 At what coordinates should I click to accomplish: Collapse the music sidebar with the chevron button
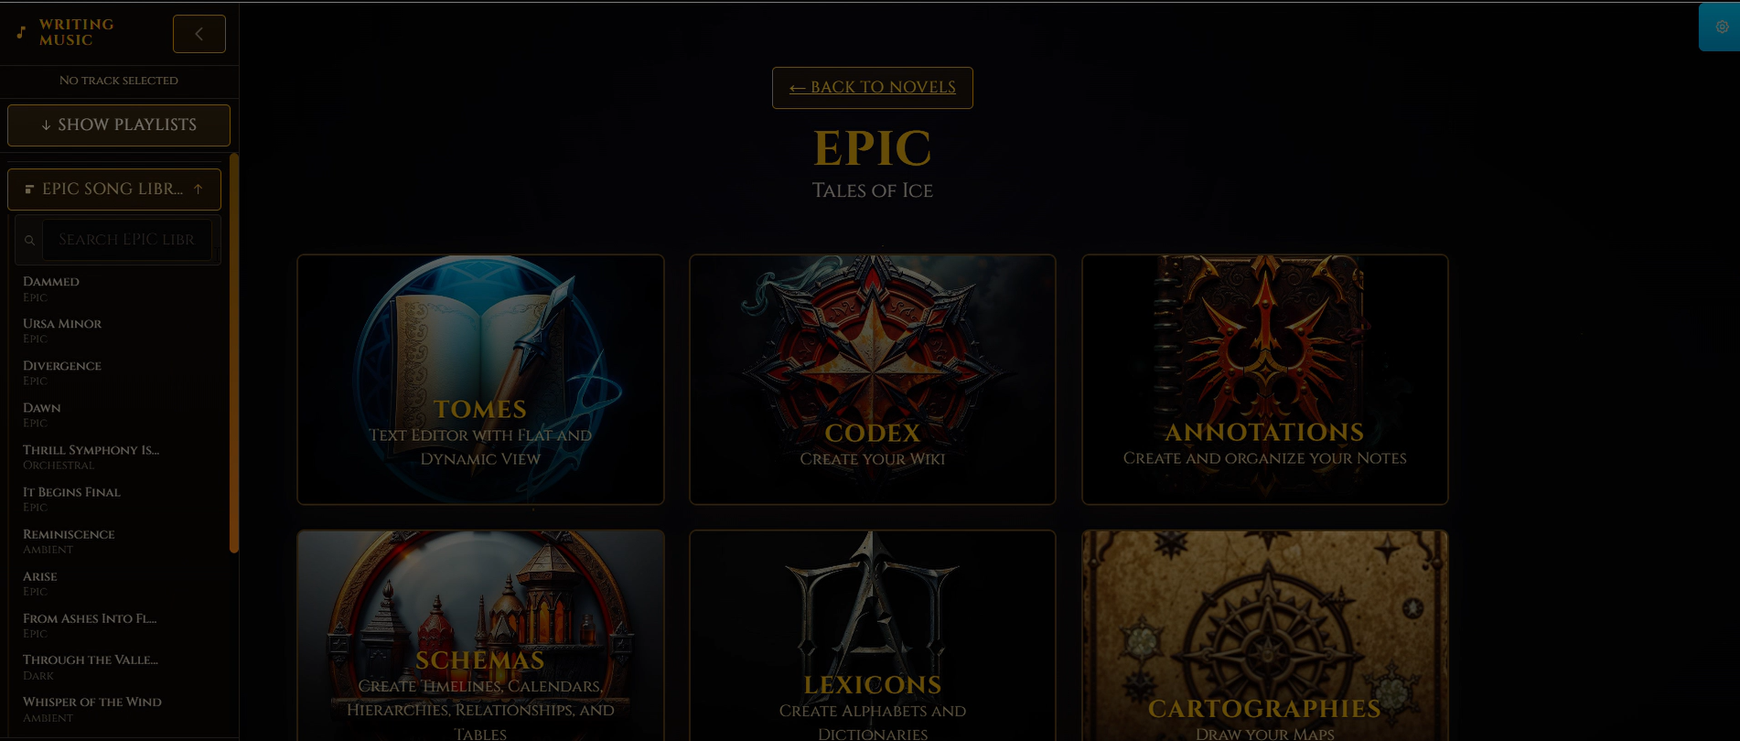[199, 34]
